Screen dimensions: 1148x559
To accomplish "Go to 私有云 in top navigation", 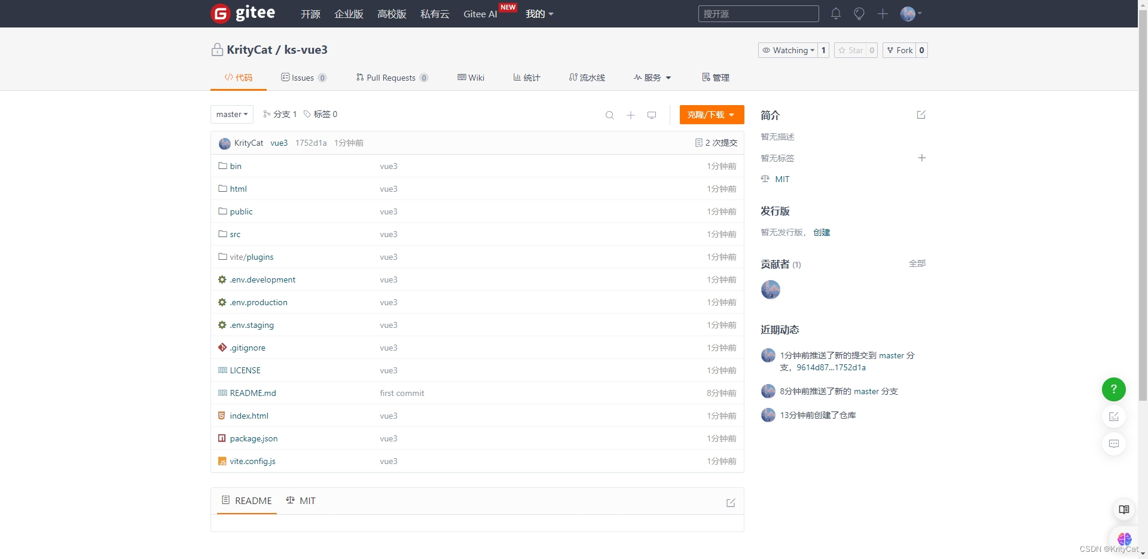I will pos(435,14).
